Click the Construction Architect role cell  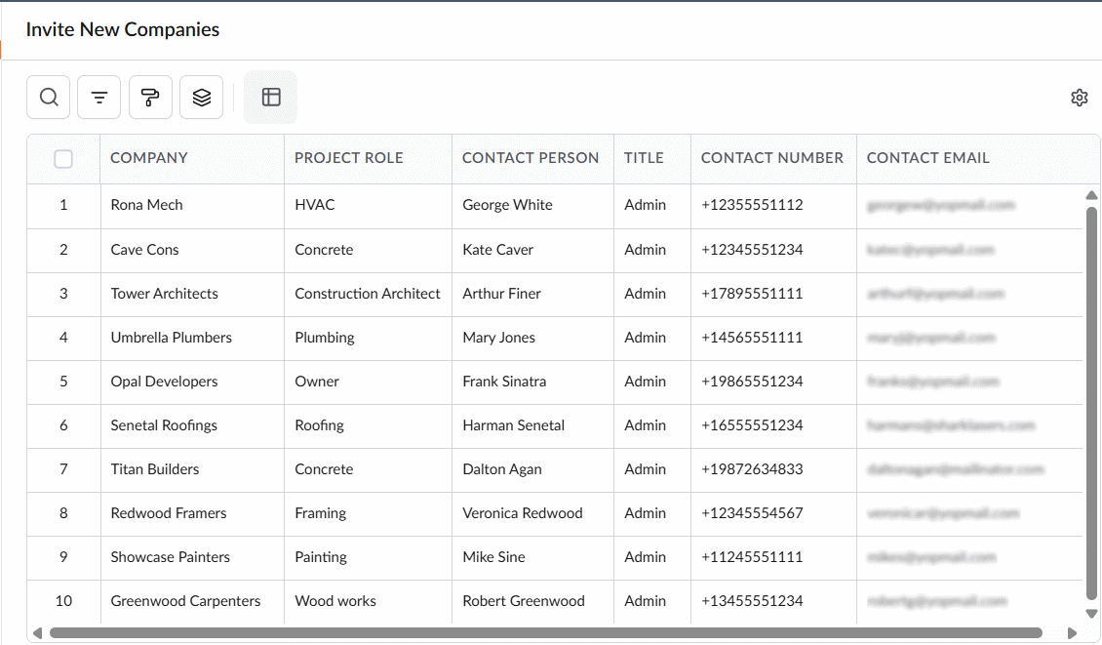click(x=369, y=294)
